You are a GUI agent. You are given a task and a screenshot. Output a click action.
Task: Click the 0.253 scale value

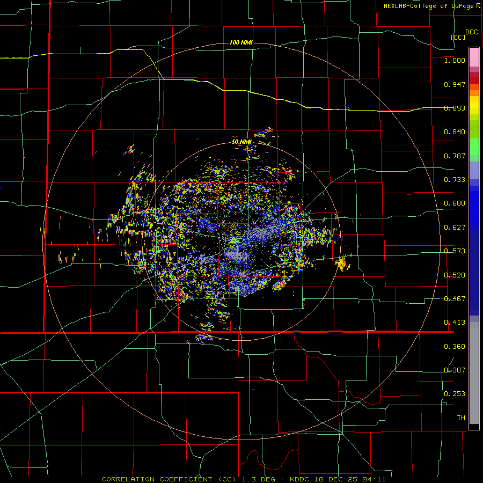[455, 394]
